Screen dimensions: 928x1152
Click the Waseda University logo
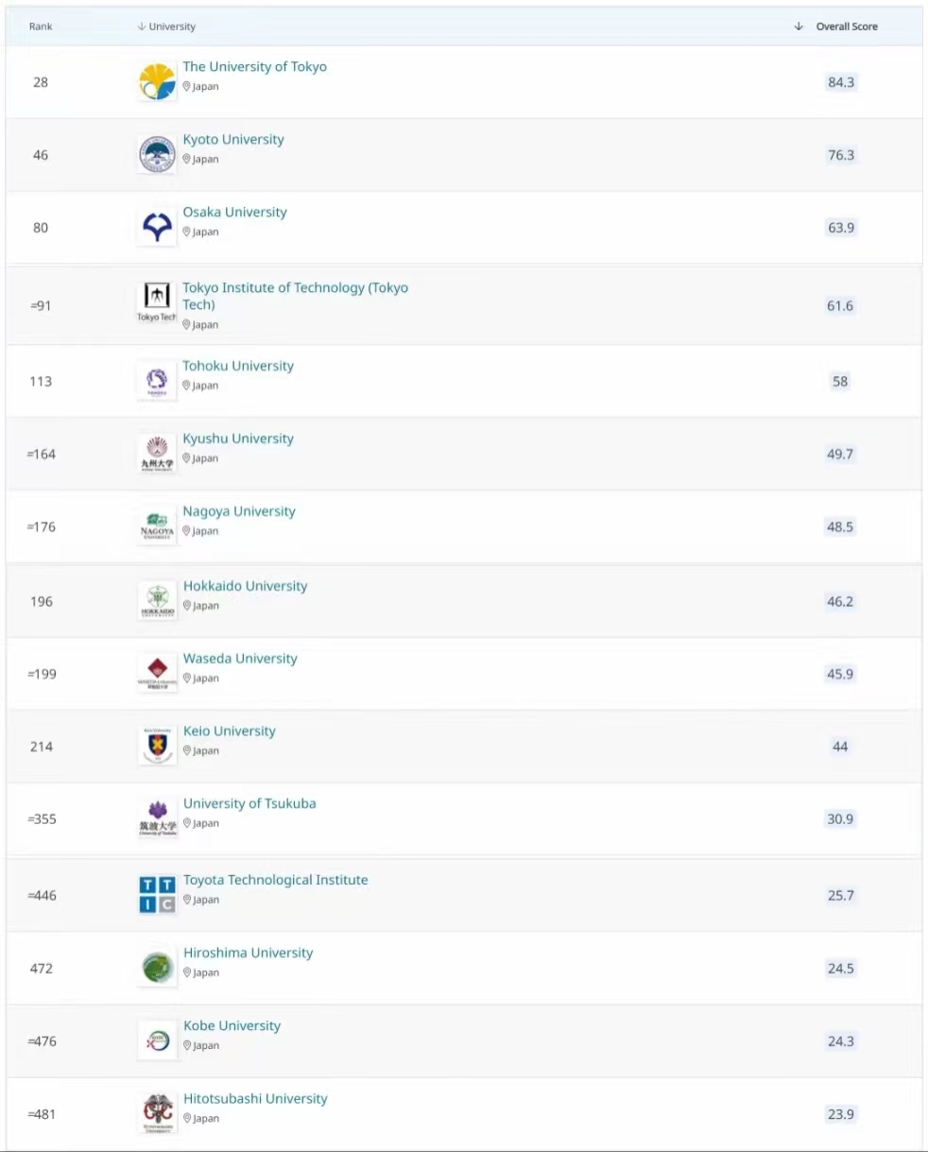(x=157, y=673)
